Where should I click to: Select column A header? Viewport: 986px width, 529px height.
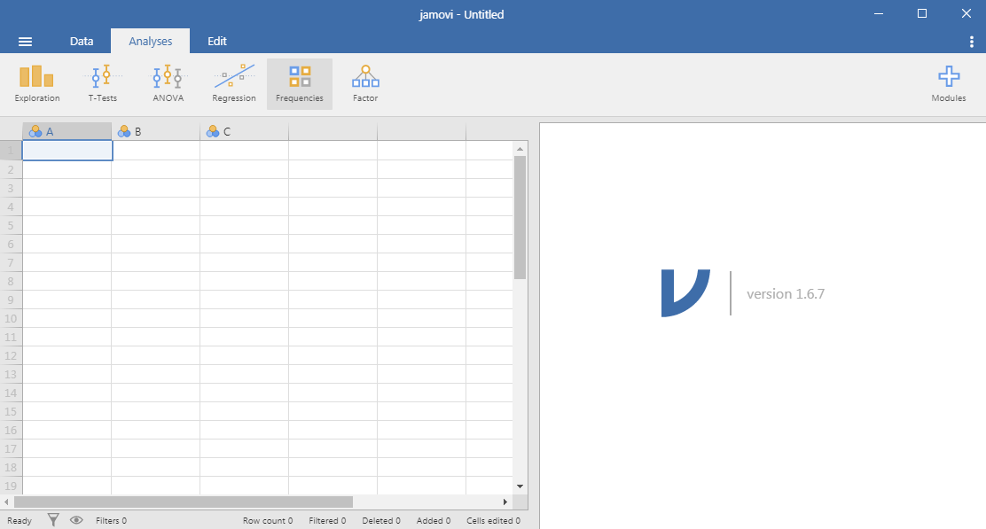pos(67,131)
